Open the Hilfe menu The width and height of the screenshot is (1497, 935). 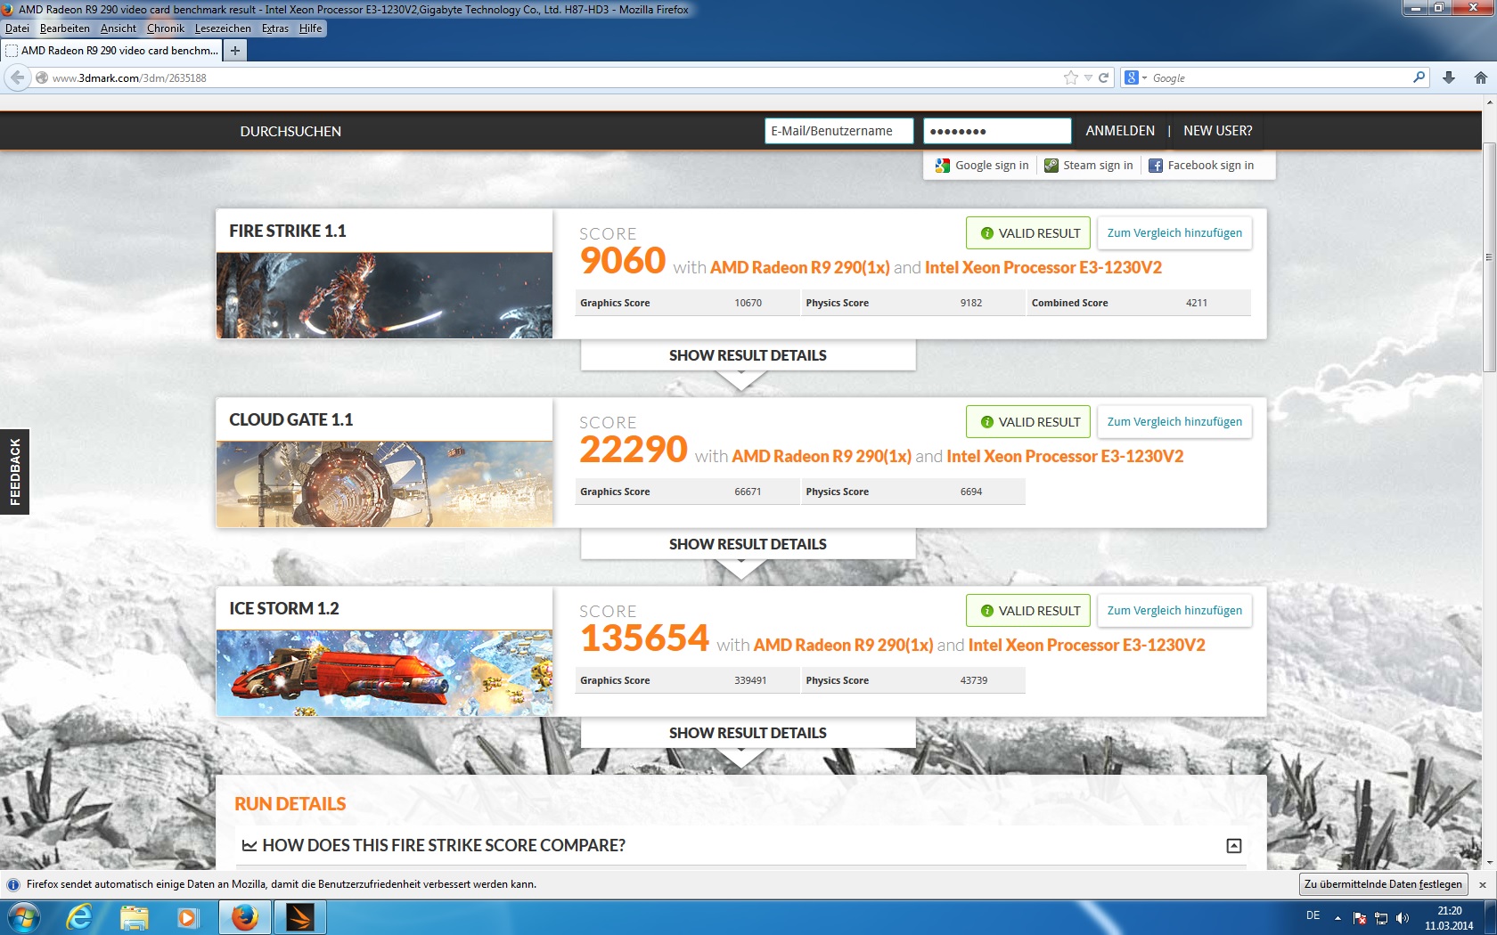pos(311,28)
